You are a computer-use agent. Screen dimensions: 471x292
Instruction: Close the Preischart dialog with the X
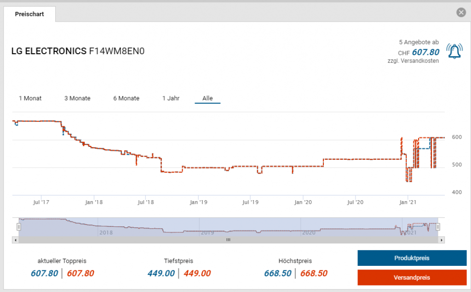tap(461, 12)
